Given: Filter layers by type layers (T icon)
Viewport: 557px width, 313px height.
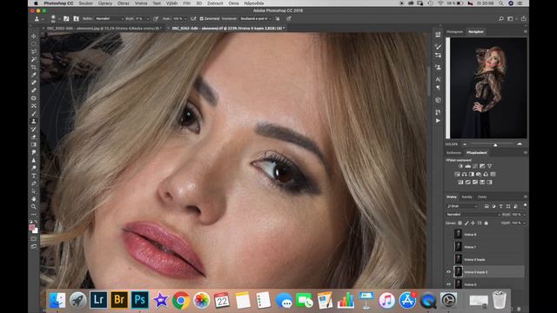Looking at the screenshot, I should click(501, 206).
